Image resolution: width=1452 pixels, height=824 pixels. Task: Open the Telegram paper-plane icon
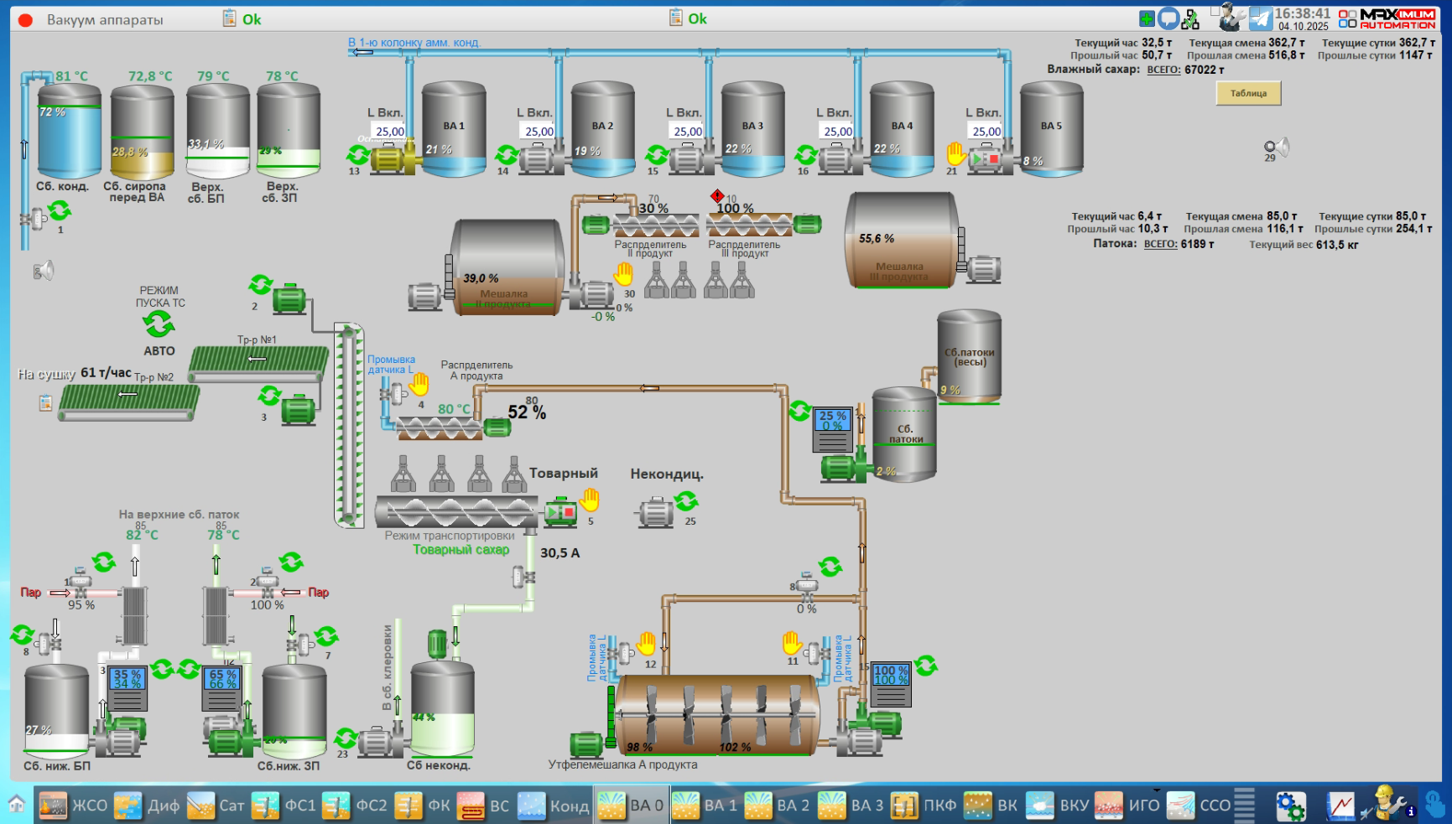point(1260,18)
